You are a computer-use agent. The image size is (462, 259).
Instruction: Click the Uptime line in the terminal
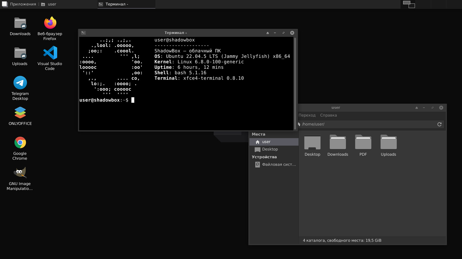pyautogui.click(x=189, y=67)
